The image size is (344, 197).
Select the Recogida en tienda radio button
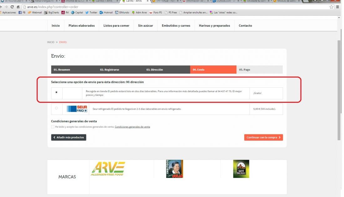pos(56,92)
